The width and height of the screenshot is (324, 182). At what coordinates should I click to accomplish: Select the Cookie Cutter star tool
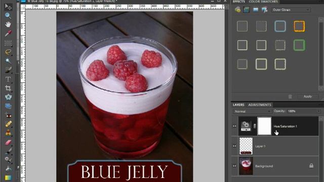coord(8,97)
